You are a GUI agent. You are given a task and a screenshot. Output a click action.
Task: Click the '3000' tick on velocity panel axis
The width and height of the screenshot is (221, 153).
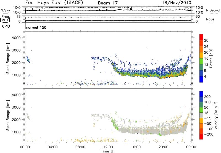(x=16, y=107)
